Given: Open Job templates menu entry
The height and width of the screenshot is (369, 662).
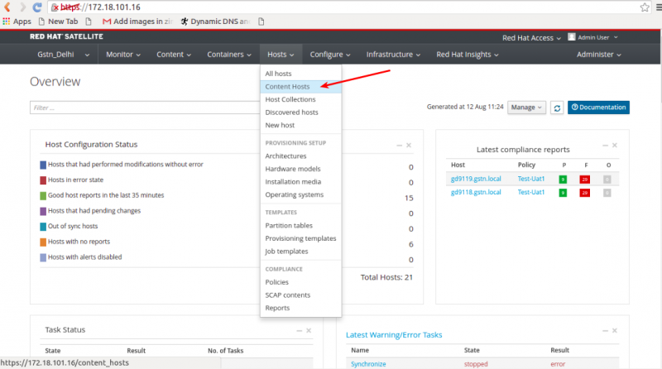Looking at the screenshot, I should coord(300,252).
